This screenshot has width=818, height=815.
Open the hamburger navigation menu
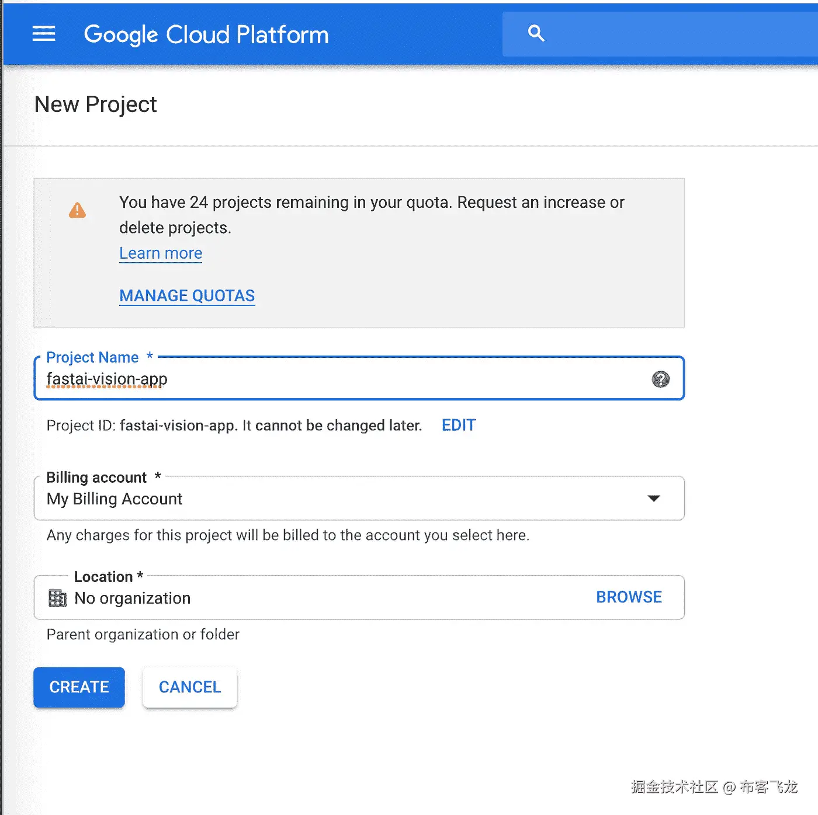click(44, 34)
